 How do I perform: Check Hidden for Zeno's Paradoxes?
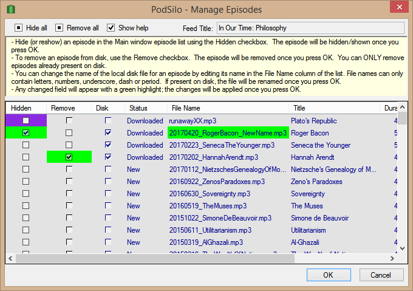(x=26, y=181)
